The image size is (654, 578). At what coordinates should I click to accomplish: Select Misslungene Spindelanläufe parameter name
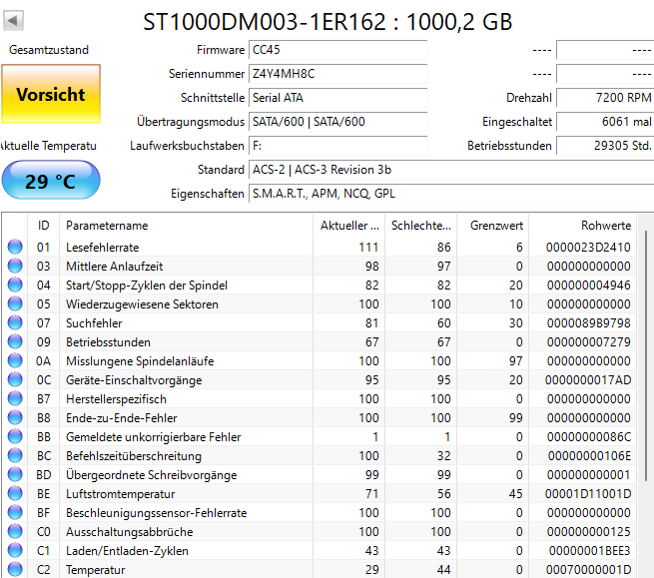[140, 361]
